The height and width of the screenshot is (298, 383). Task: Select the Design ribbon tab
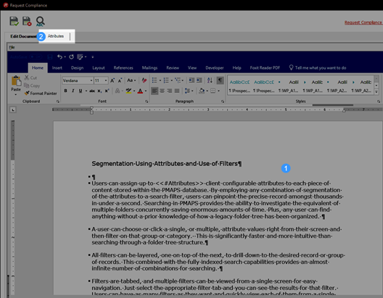[77, 68]
